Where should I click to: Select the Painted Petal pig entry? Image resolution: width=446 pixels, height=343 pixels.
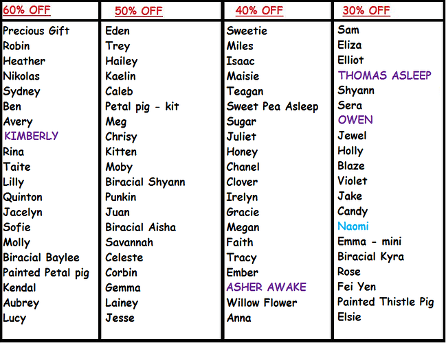click(45, 273)
